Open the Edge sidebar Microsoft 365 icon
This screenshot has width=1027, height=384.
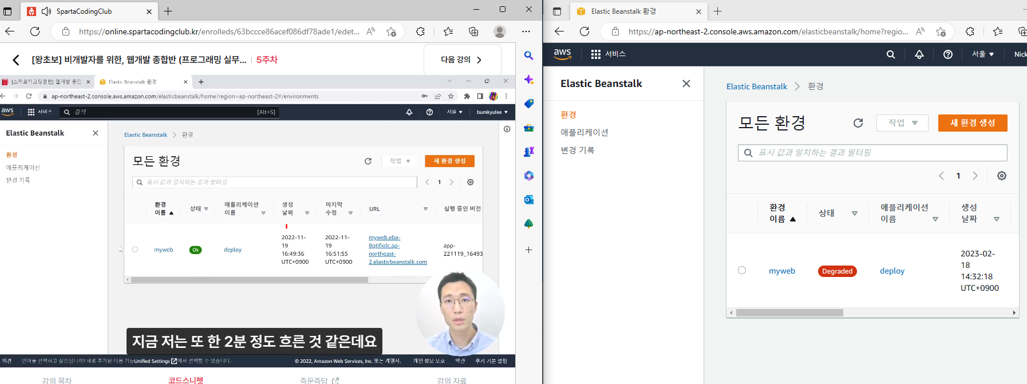[529, 176]
